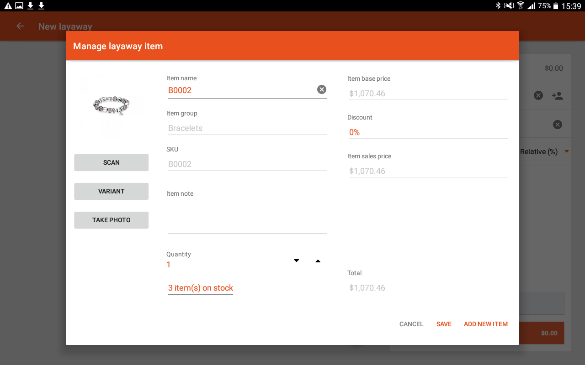
Task: Click the Discount 0% field
Action: point(427,132)
